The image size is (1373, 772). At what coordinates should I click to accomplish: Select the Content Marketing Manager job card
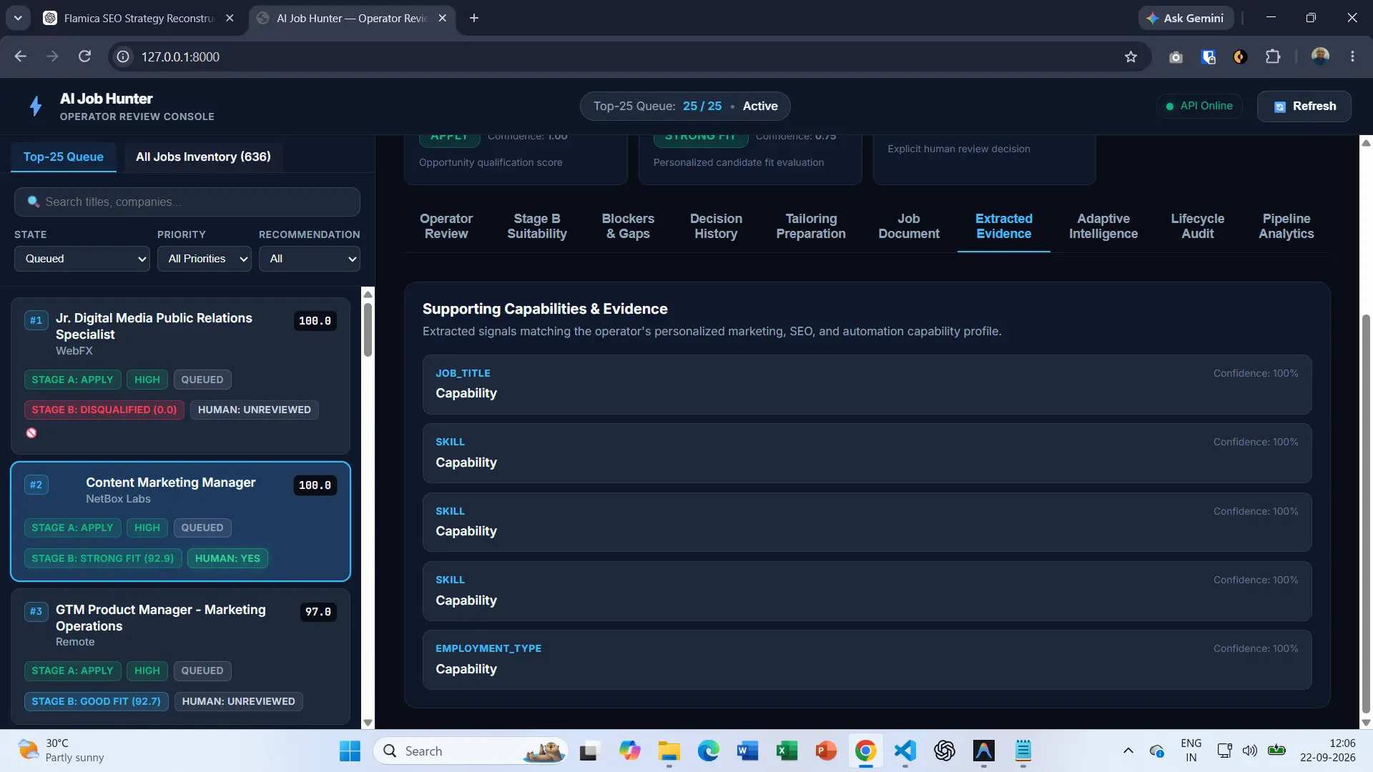[180, 521]
